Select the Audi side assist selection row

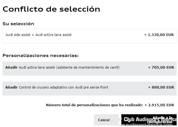pos(90,36)
